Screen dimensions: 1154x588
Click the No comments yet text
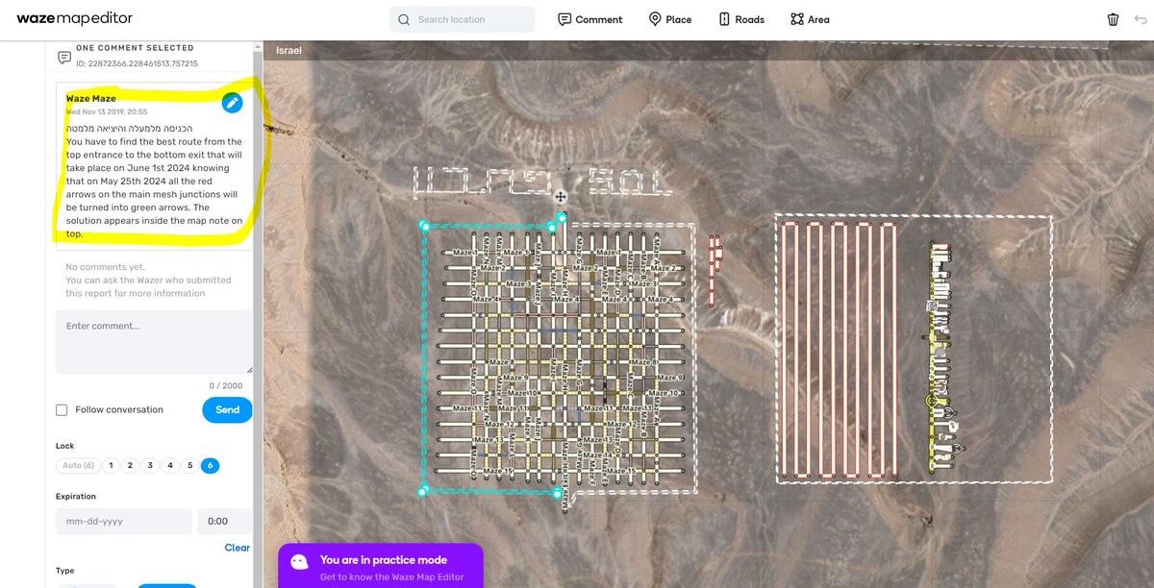(106, 267)
